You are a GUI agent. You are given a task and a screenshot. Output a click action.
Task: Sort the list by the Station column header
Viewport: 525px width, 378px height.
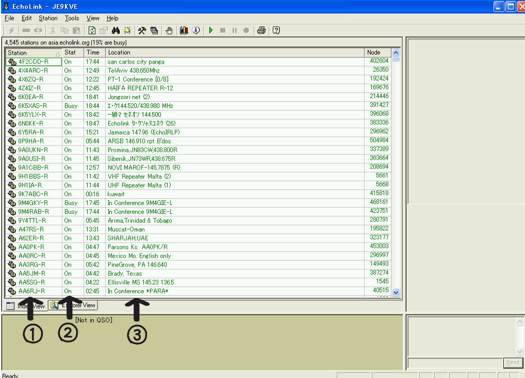point(34,53)
